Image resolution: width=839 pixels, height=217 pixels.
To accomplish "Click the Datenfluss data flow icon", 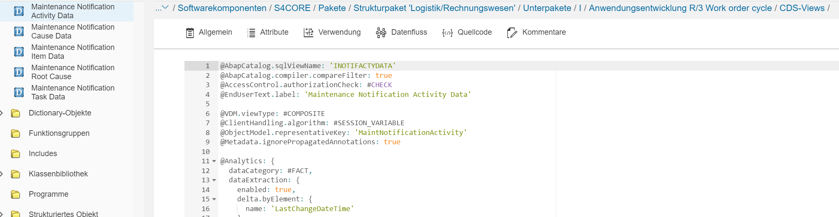I will pos(381,33).
